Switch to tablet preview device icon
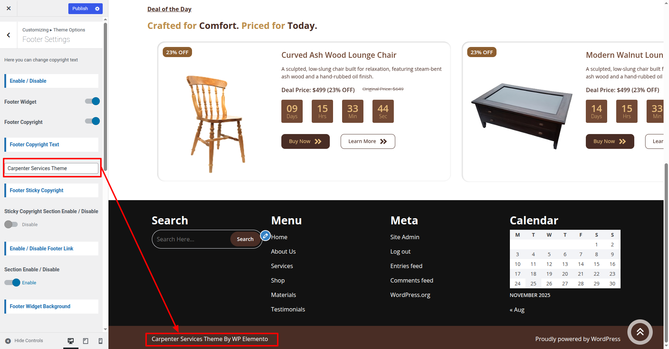 86,341
